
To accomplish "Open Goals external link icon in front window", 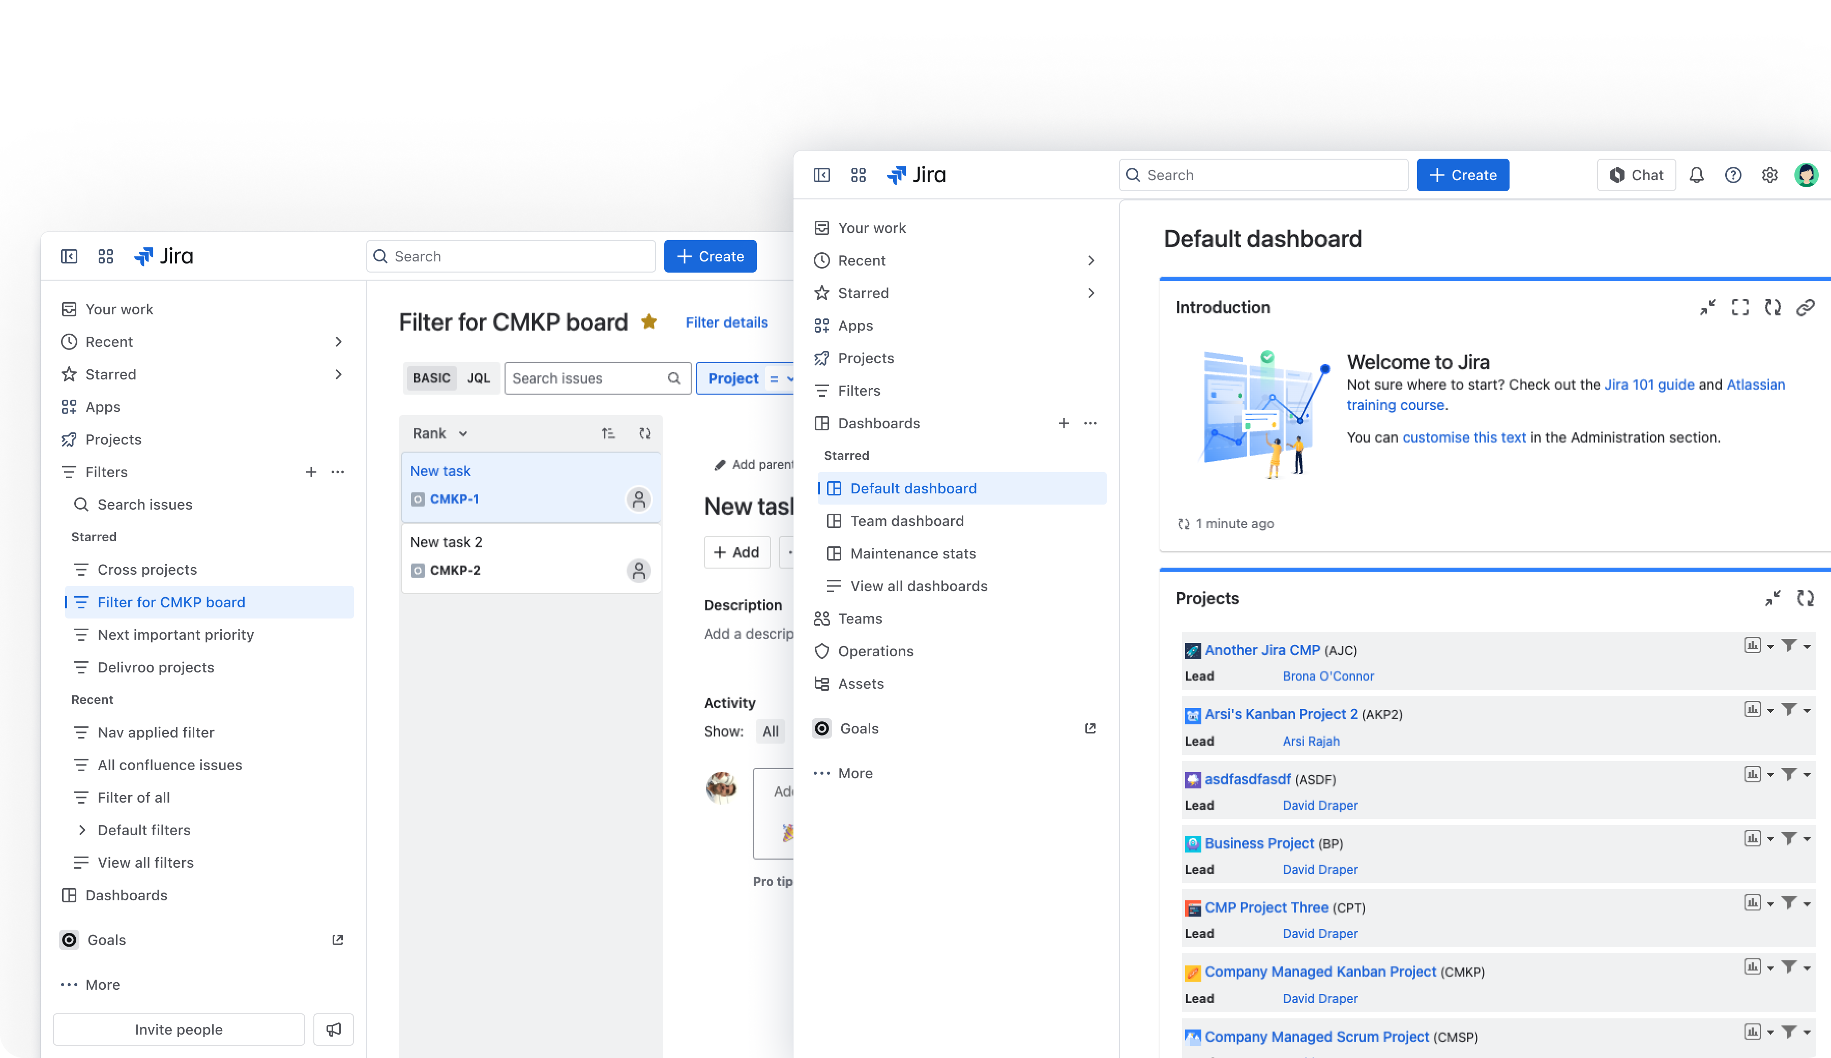I will [x=1090, y=728].
